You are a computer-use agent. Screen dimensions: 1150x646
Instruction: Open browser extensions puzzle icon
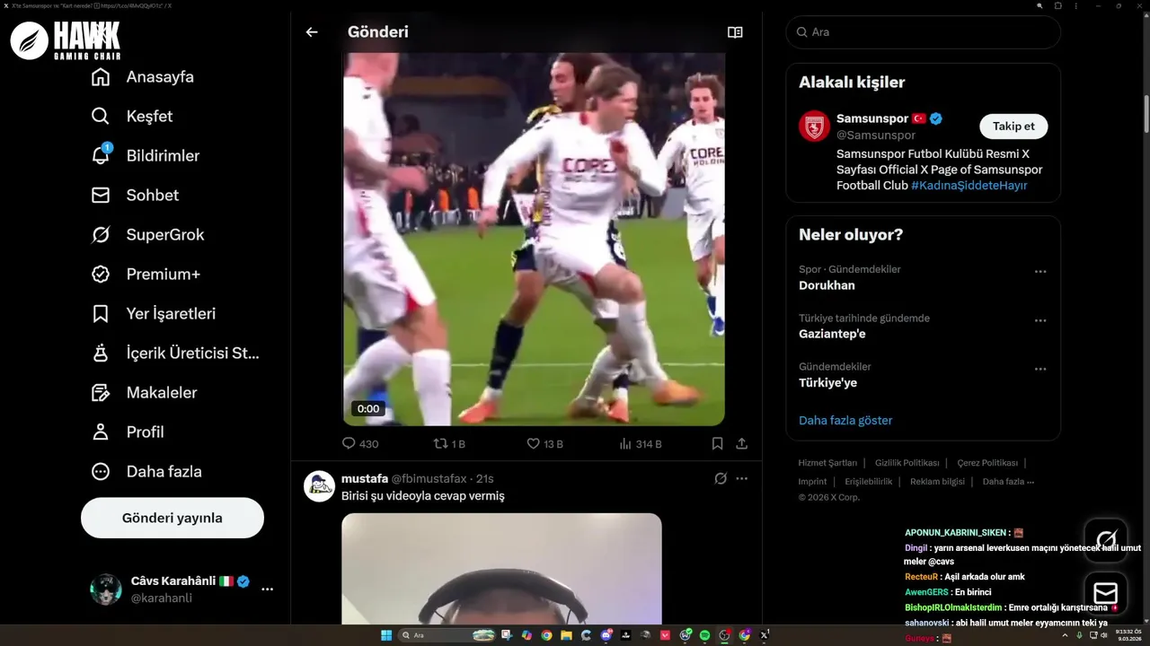1058,6
